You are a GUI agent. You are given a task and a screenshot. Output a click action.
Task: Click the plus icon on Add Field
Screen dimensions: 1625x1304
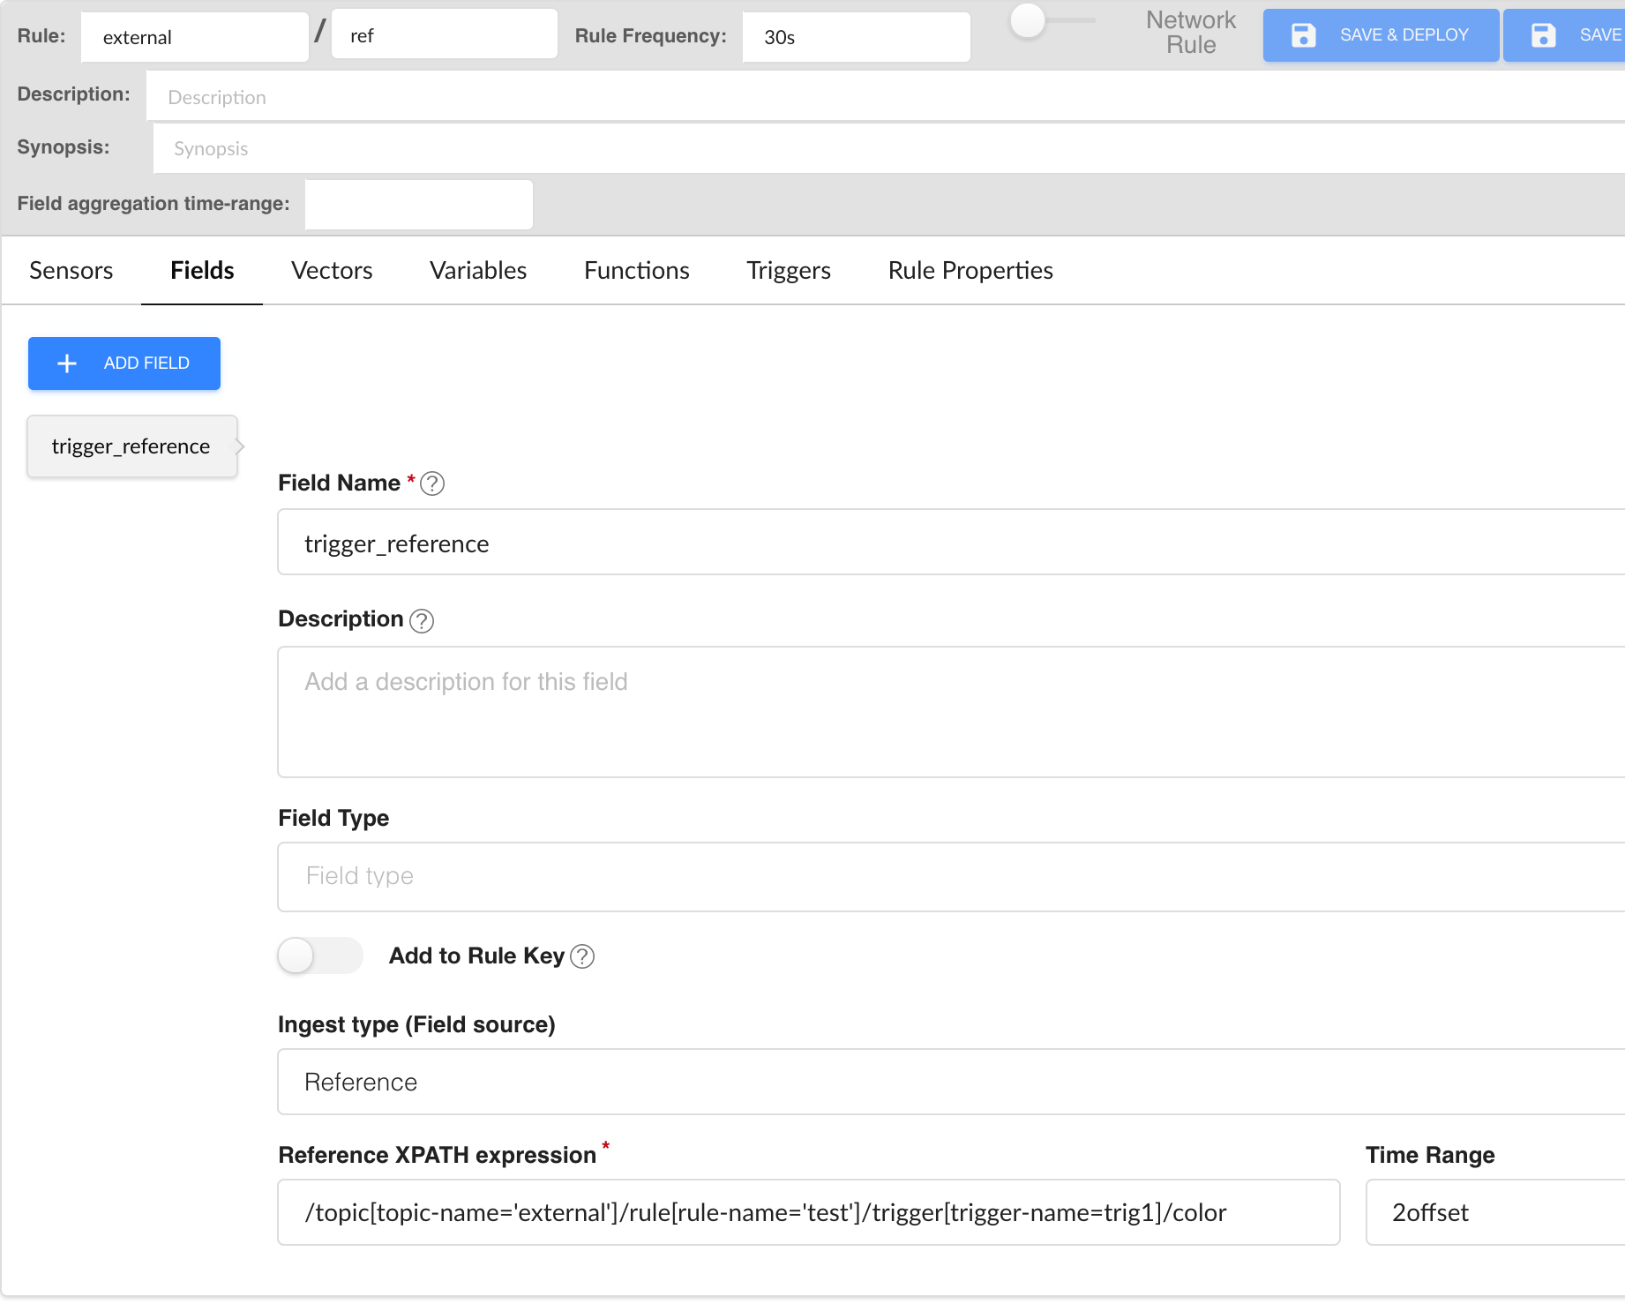(67, 363)
